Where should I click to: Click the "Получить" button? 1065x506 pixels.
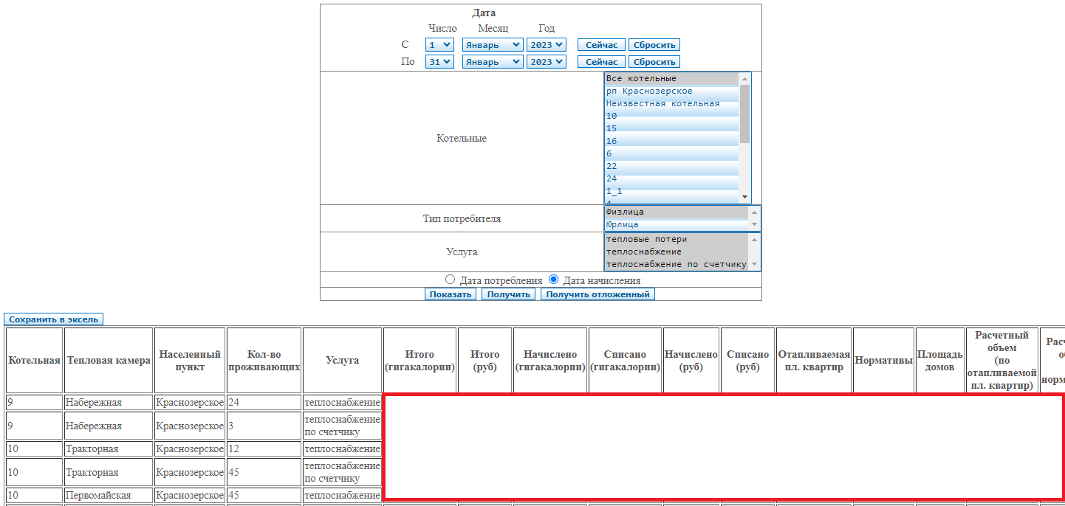tap(508, 294)
